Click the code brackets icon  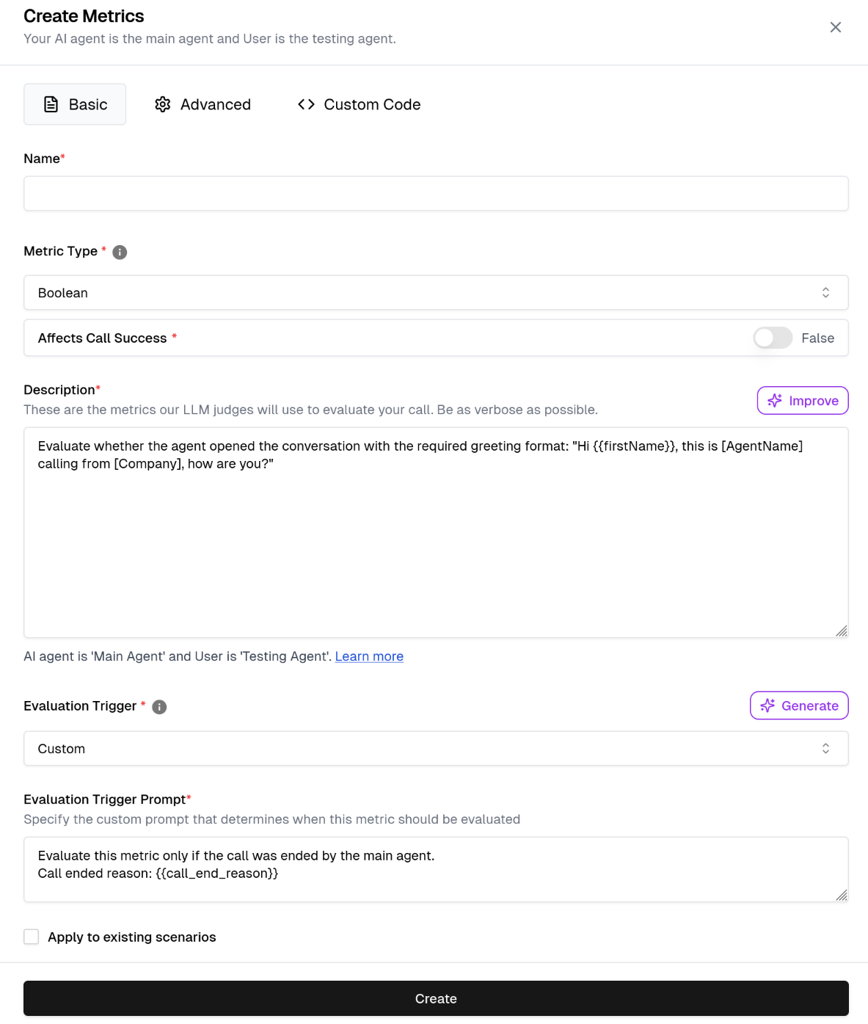[x=307, y=104]
